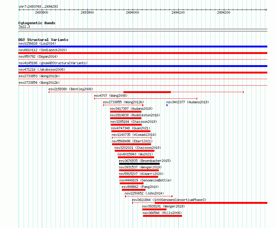This screenshot has height=228, width=276.
Task: Select the esv2159380 (Bentley2008) thick red bar
Action: (147, 92)
